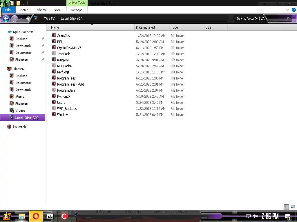The height and width of the screenshot is (222, 297).
Task: Select the AeroGlass folder icon
Action: pos(54,35)
